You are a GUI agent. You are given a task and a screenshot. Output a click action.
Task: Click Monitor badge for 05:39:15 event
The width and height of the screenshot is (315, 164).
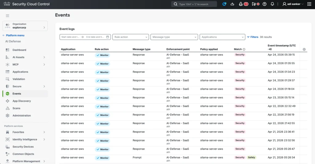[x=102, y=55]
